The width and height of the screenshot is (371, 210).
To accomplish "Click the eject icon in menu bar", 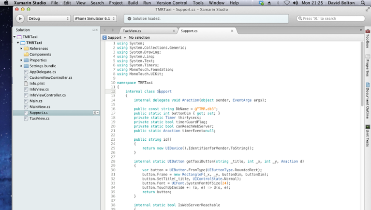I will (269, 3).
